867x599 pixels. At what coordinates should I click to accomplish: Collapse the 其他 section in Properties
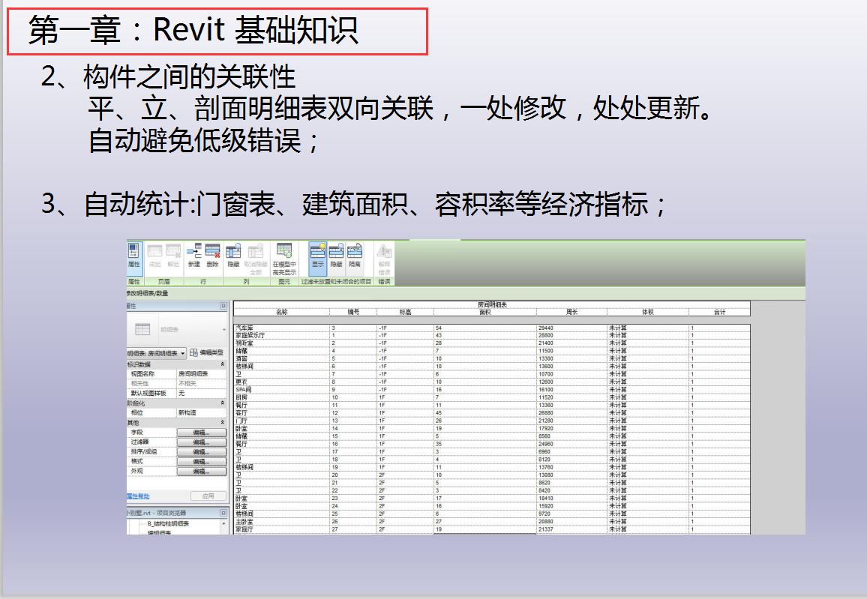click(222, 422)
